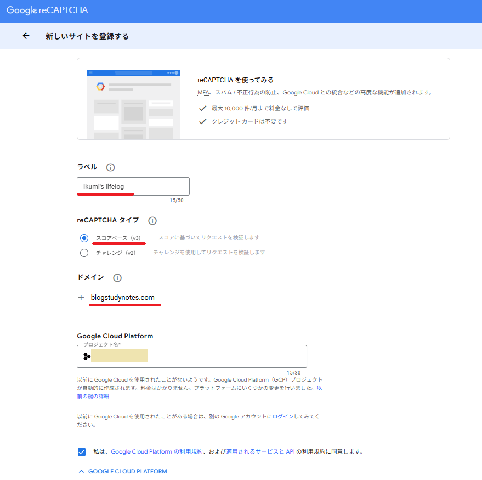
Task: Click チャレンジを使用してリクエストを検証します description
Action: 209,252
